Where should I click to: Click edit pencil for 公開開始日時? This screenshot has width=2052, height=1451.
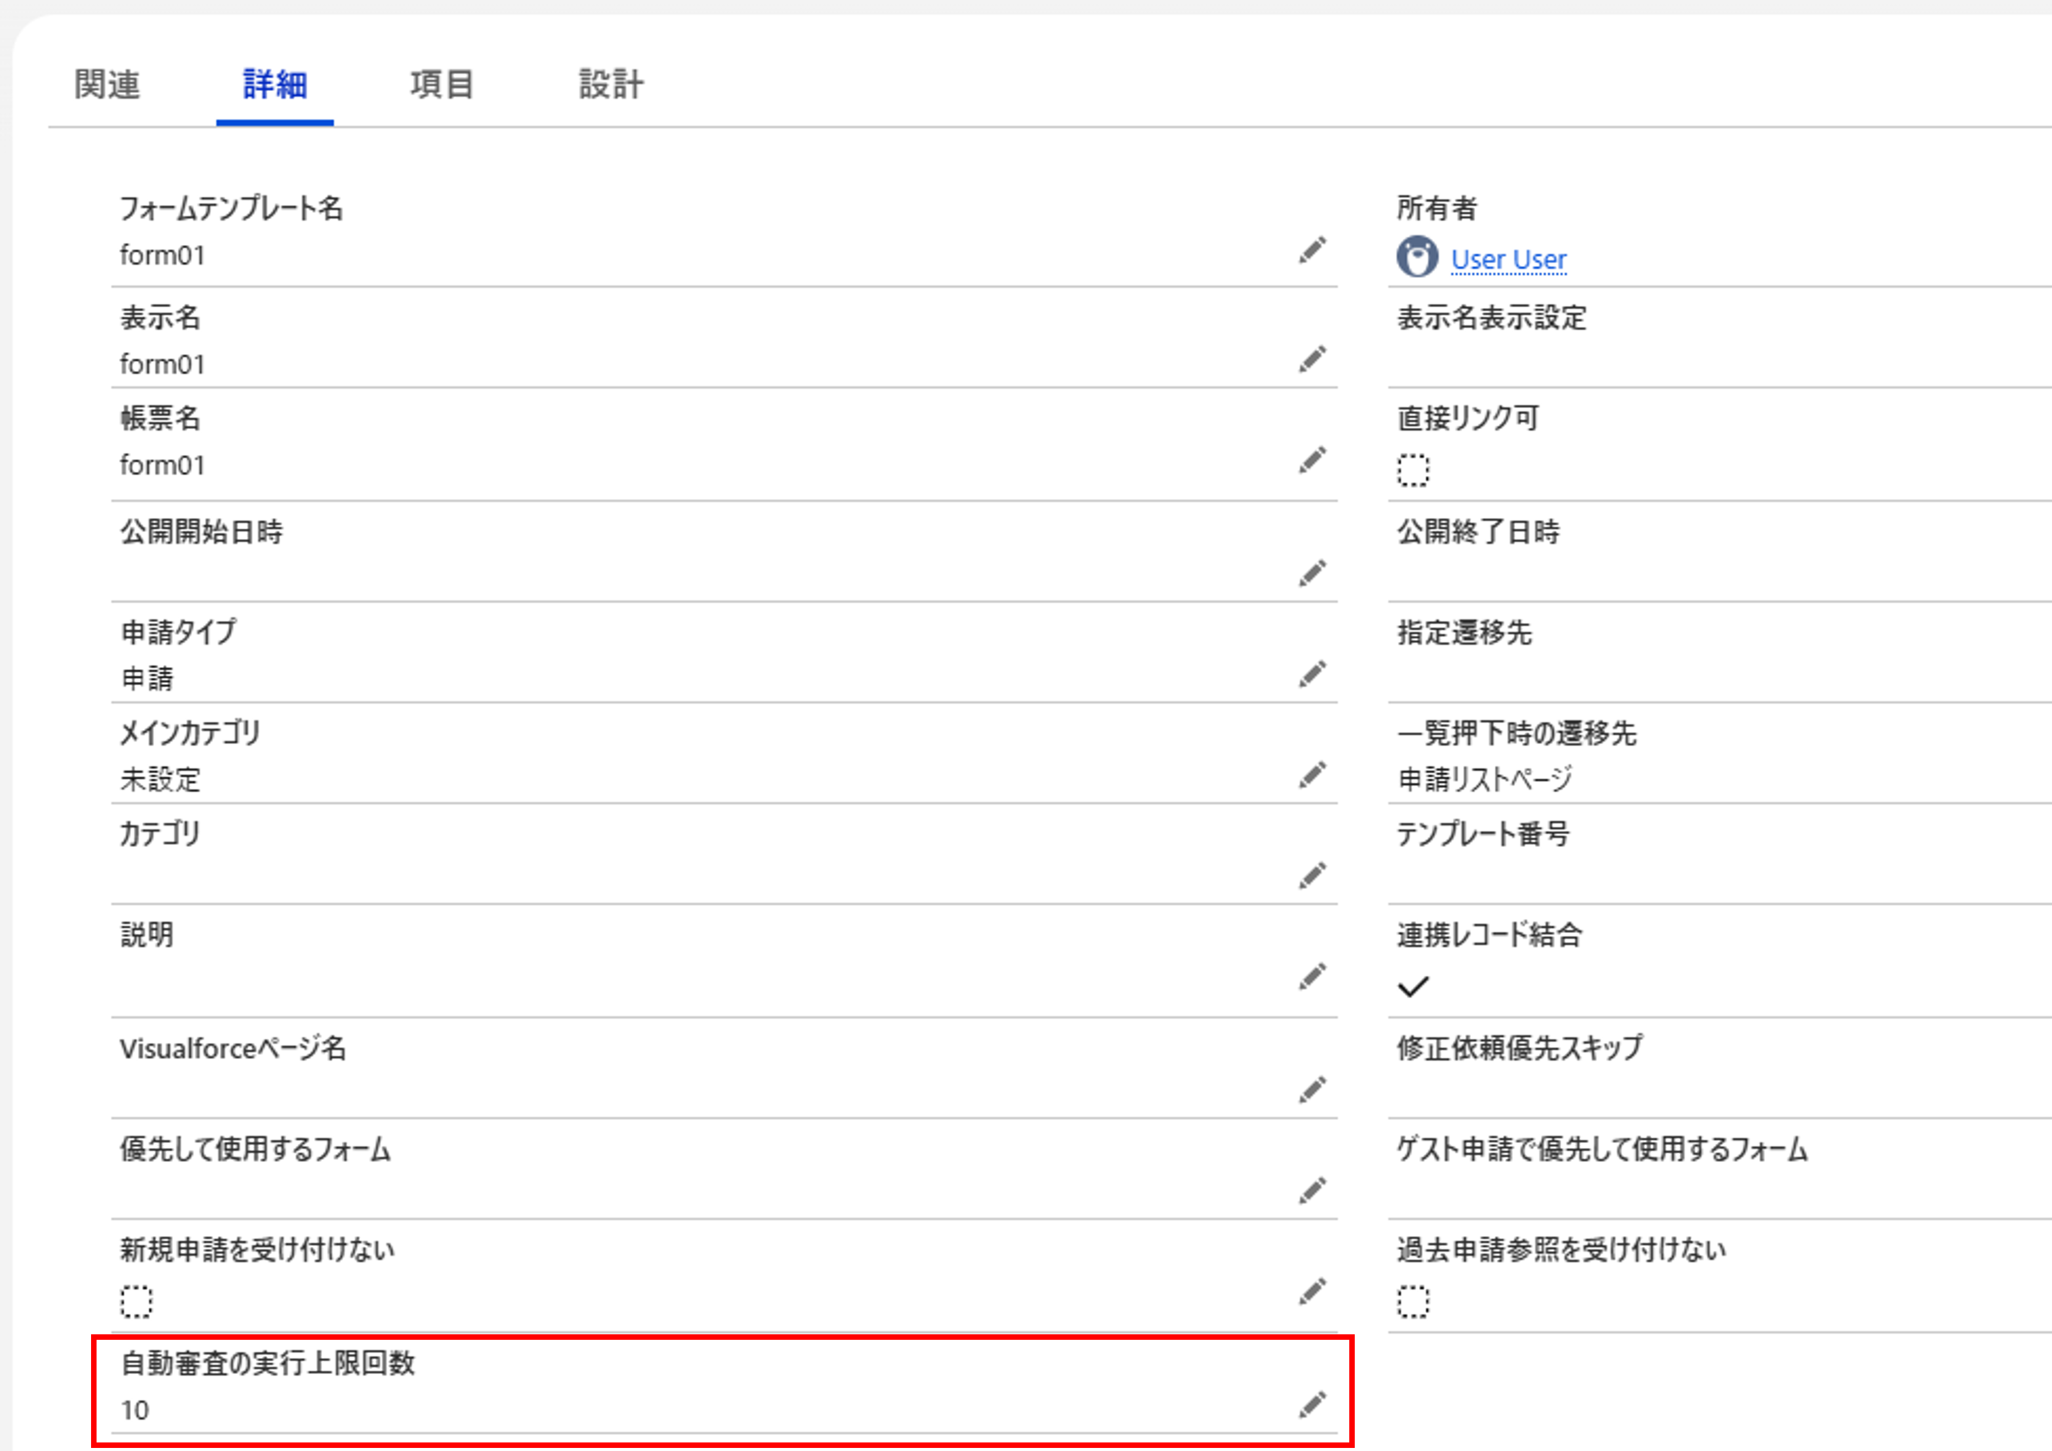(1312, 574)
